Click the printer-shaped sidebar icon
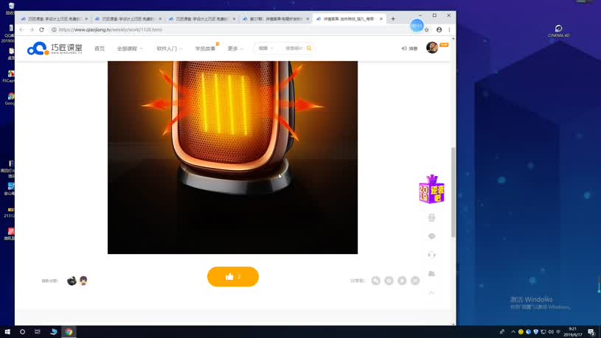Screen dimensions: 601x338 [431, 217]
